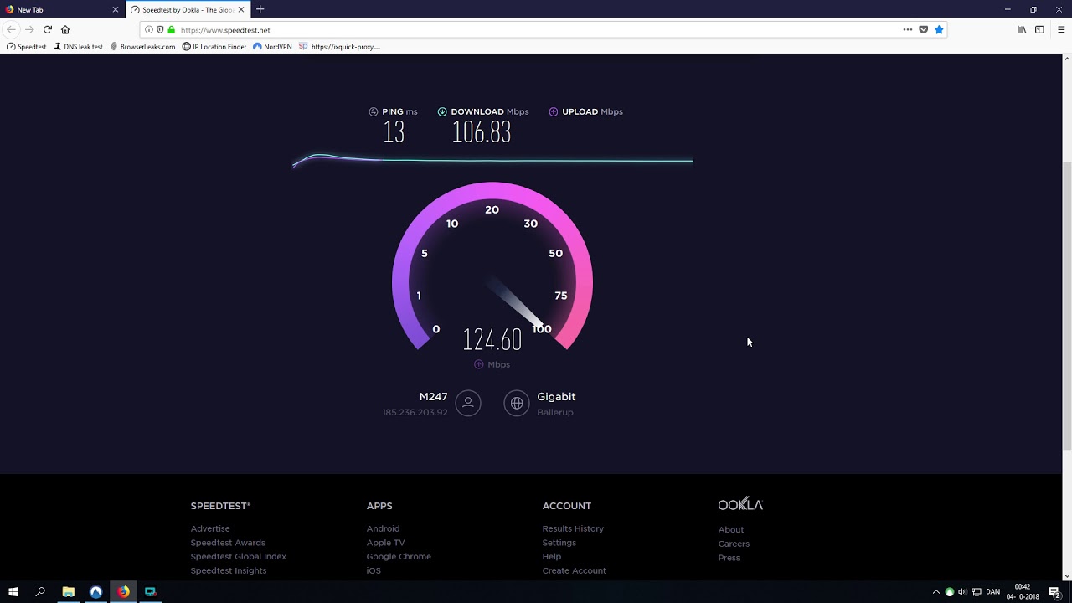Open IP Location Finder bookmark
The image size is (1072, 603).
coord(214,47)
